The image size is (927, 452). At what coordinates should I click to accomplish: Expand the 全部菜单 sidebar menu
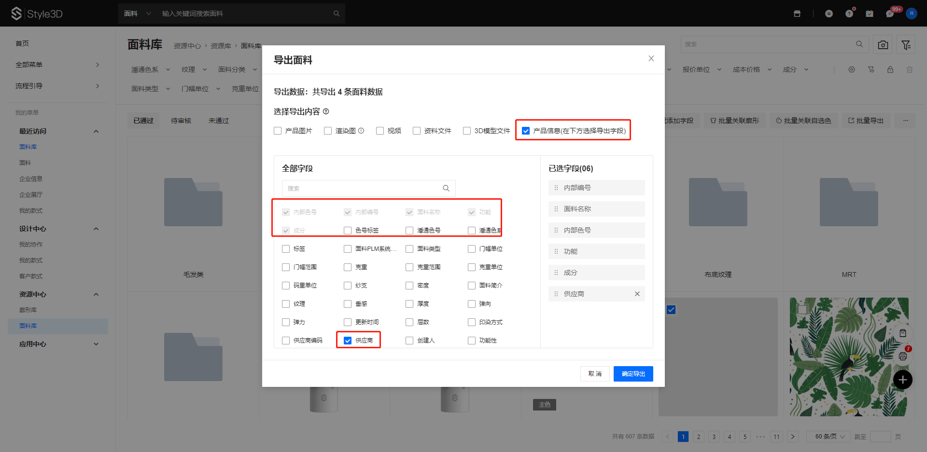click(57, 65)
